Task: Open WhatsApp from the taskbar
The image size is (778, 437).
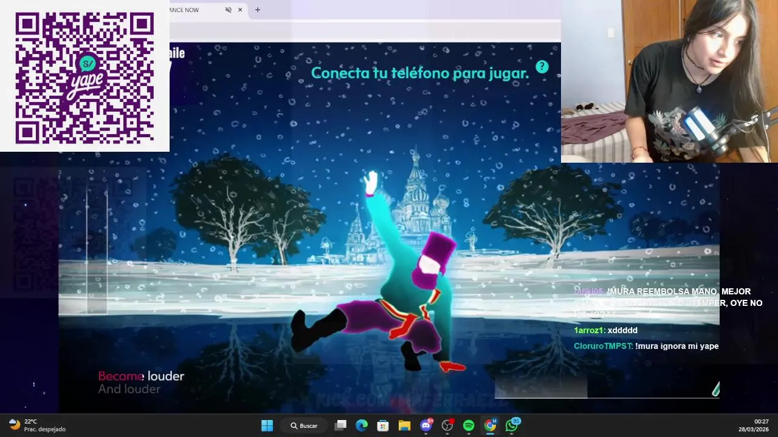Action: coord(512,425)
